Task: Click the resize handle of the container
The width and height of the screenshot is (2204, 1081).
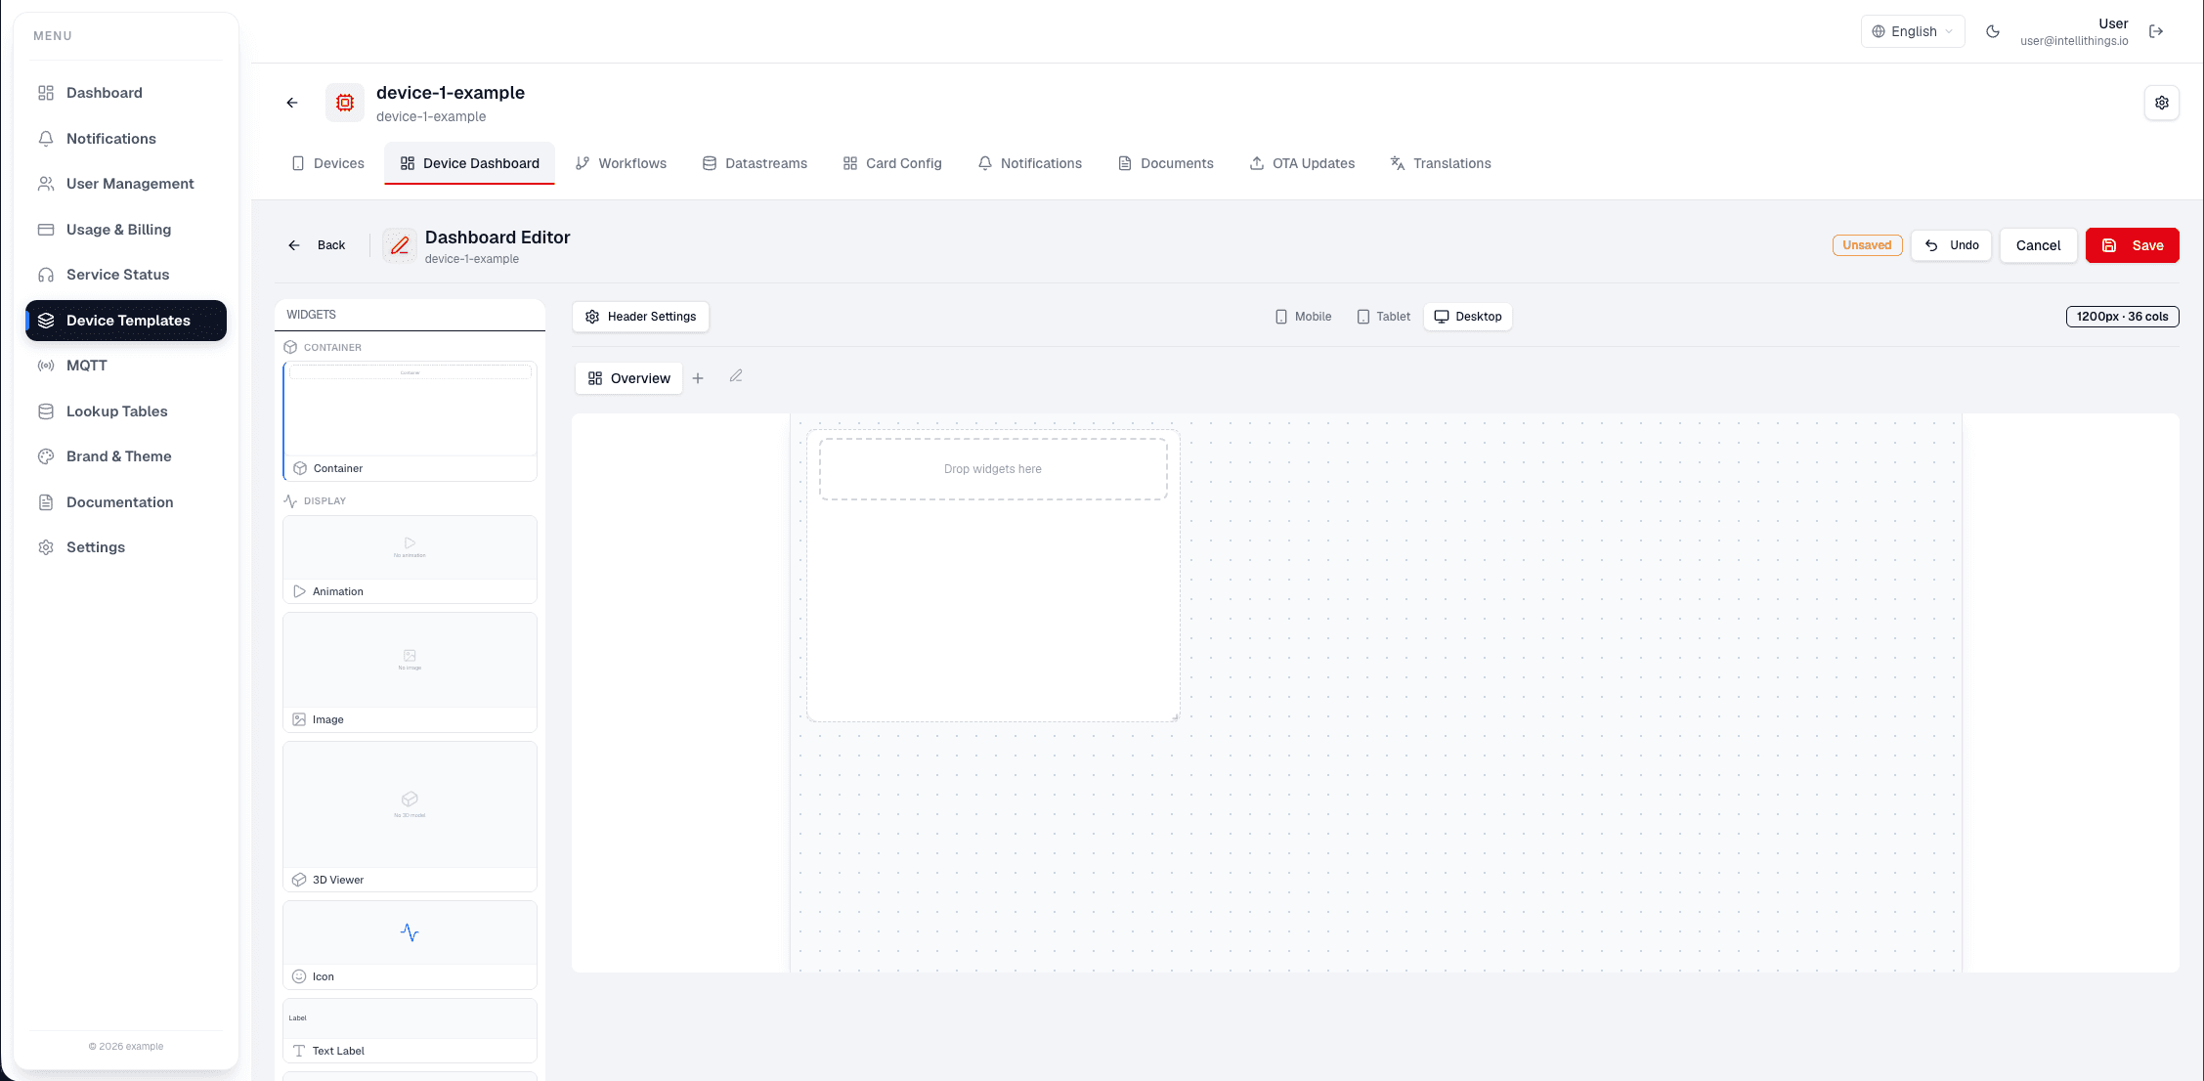Action: [1175, 716]
